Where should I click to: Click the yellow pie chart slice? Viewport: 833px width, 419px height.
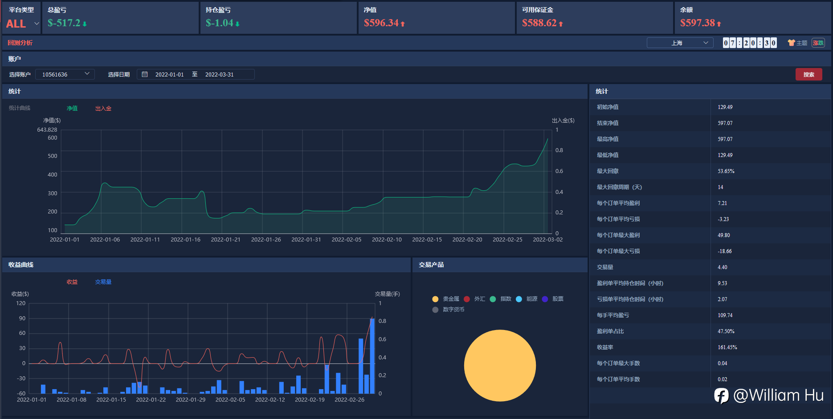pyautogui.click(x=500, y=365)
